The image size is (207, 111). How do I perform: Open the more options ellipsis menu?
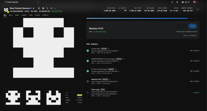click(55, 8)
